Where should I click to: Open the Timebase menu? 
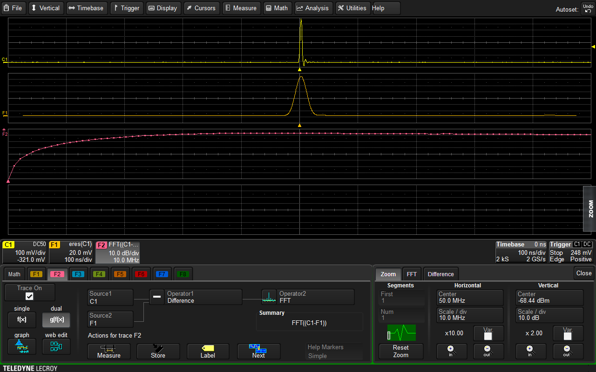click(x=86, y=8)
